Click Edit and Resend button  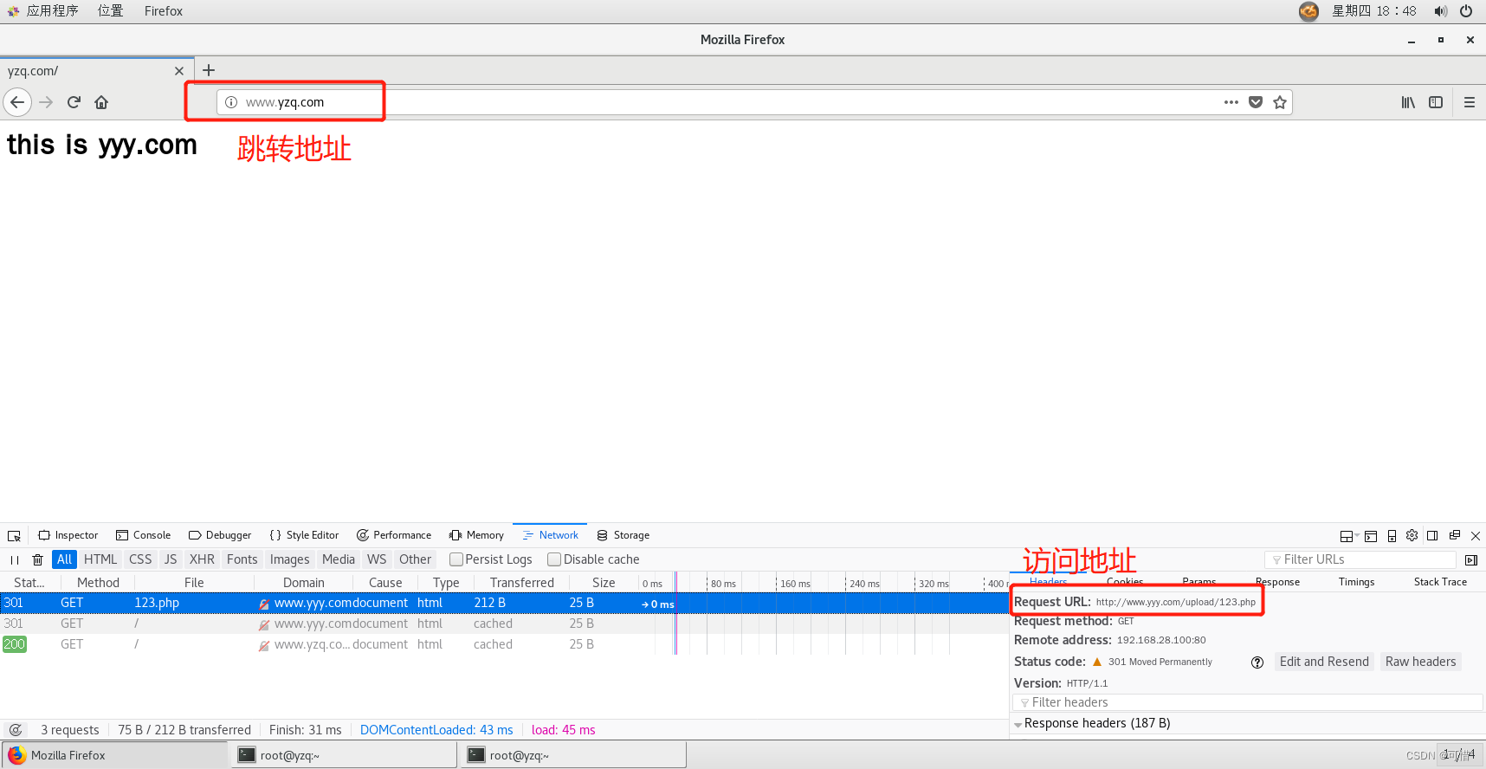click(1324, 662)
